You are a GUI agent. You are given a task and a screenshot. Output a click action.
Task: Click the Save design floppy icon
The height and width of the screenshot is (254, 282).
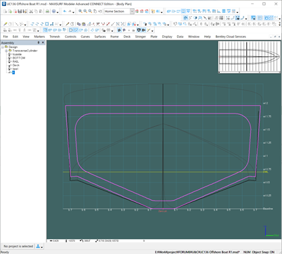coord(20,11)
